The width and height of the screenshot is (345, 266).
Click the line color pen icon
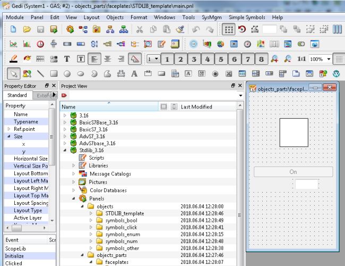(x=13, y=59)
